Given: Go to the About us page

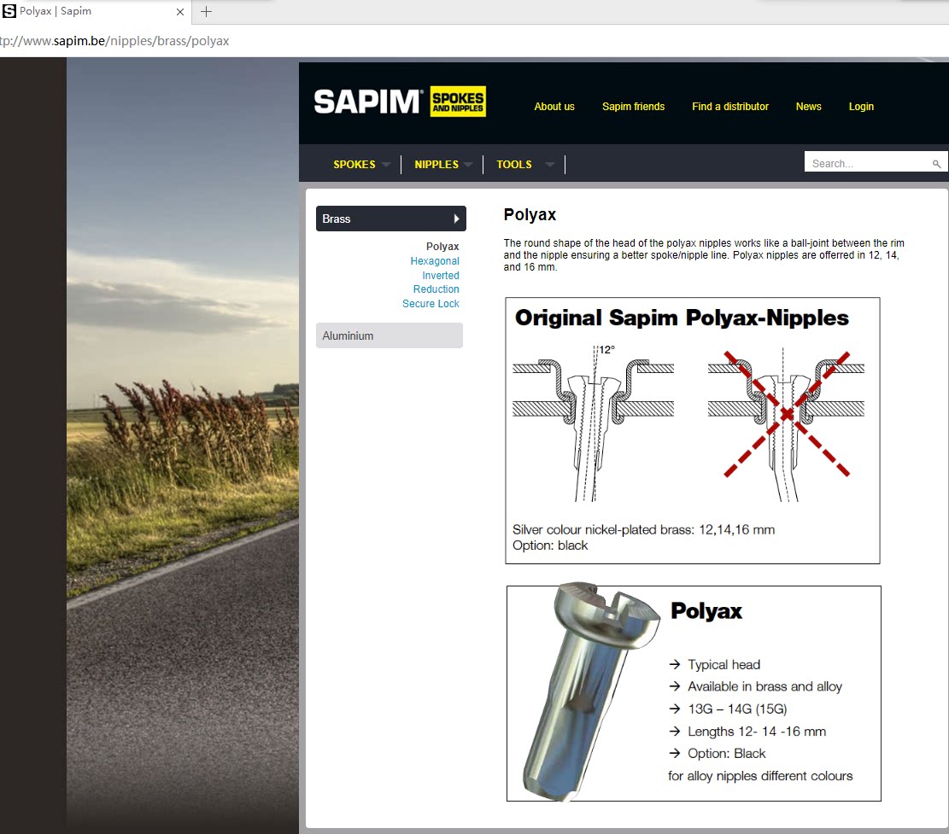Looking at the screenshot, I should tap(554, 107).
